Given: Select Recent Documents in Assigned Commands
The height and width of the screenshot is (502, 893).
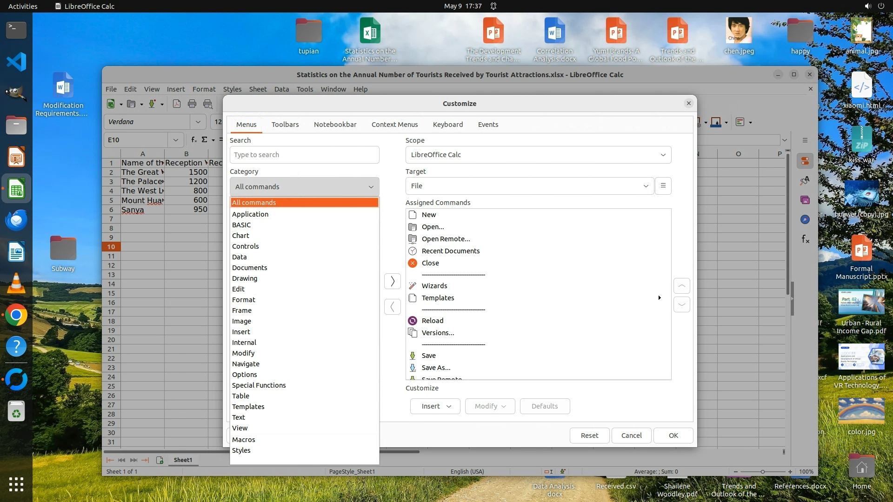Looking at the screenshot, I should coord(450,251).
